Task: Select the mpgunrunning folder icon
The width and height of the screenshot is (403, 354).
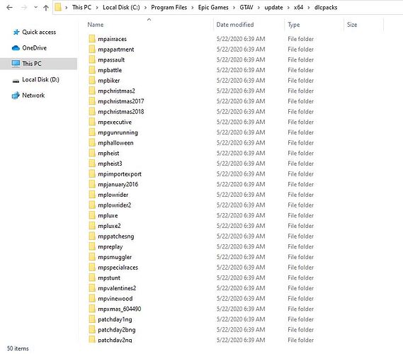Action: coord(92,132)
